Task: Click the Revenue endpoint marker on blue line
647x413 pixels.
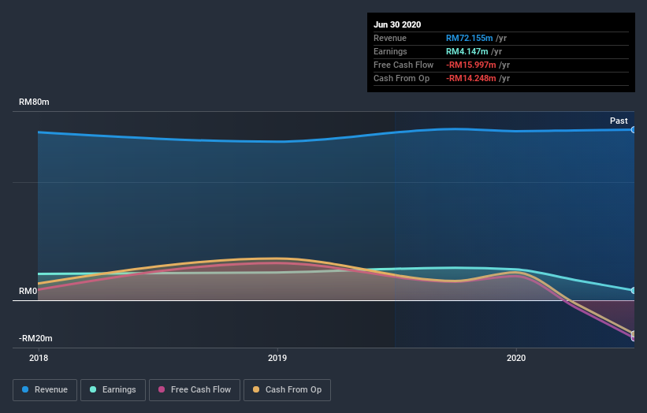Action: (633, 129)
